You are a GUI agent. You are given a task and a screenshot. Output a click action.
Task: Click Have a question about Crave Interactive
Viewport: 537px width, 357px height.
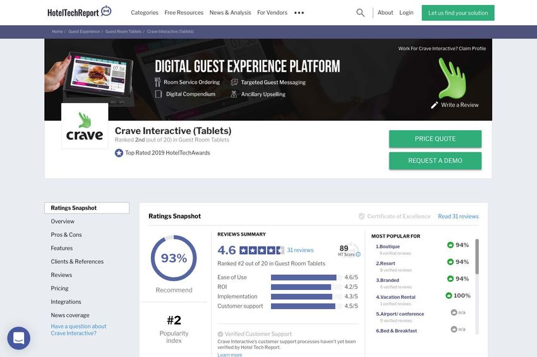coord(78,330)
